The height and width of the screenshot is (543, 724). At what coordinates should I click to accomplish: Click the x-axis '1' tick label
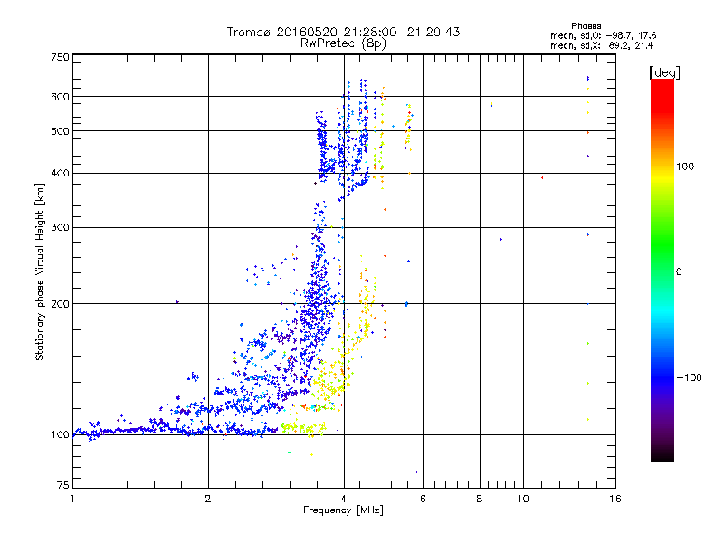coord(72,499)
